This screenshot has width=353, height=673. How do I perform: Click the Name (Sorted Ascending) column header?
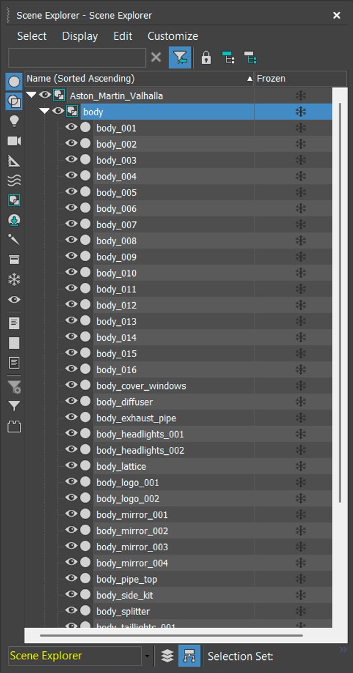140,79
